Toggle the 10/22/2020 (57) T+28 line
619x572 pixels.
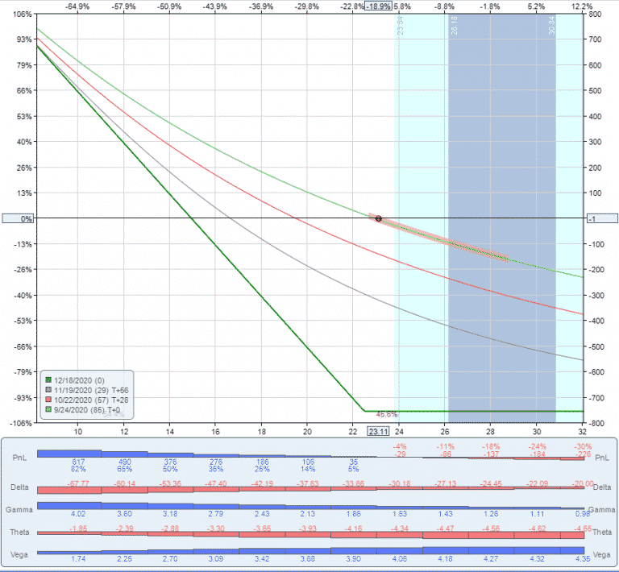coord(89,399)
